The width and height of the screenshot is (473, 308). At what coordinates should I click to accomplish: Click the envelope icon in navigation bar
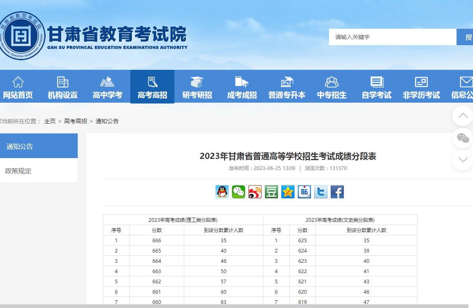pos(466,82)
